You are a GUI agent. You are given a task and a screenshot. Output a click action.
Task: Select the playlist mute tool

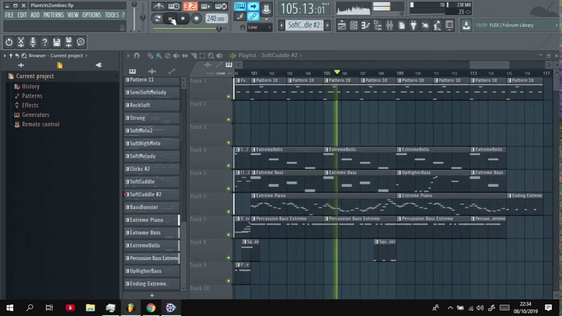(176, 56)
